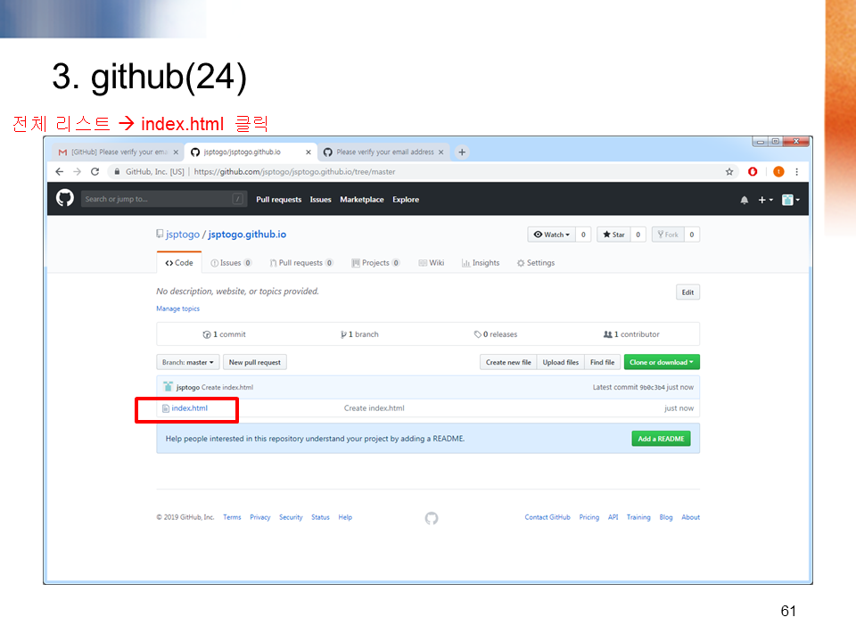Image resolution: width=856 pixels, height=642 pixels.
Task: Go back with the browser back arrow
Action: point(60,171)
